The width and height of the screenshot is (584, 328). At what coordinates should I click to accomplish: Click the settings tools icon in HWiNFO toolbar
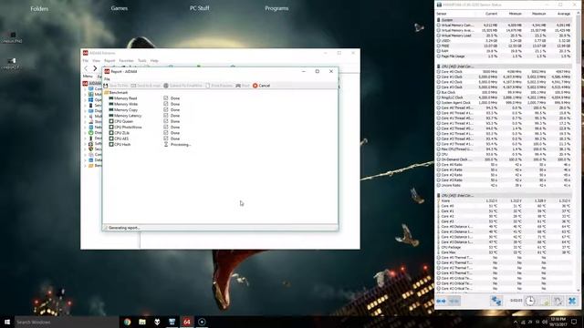click(558, 301)
